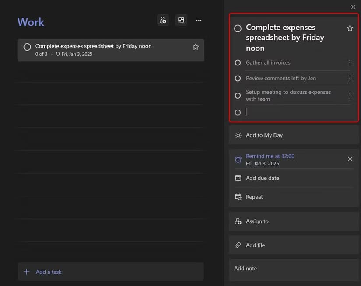Image resolution: width=361 pixels, height=286 pixels.
Task: Click the paperclip attachment icon
Action: point(238,245)
